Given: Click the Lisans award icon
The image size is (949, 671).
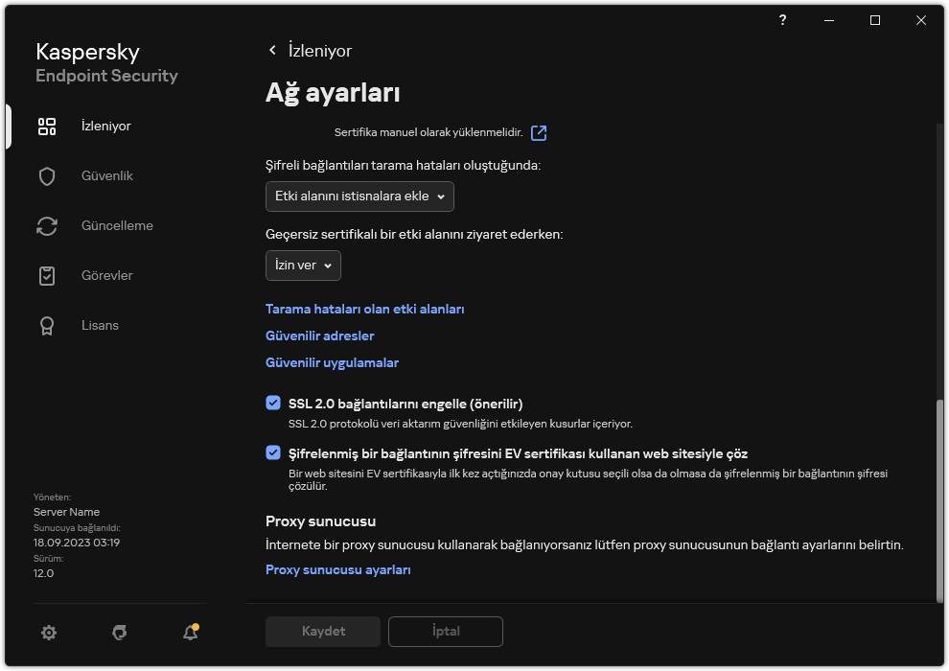Looking at the screenshot, I should [x=47, y=326].
